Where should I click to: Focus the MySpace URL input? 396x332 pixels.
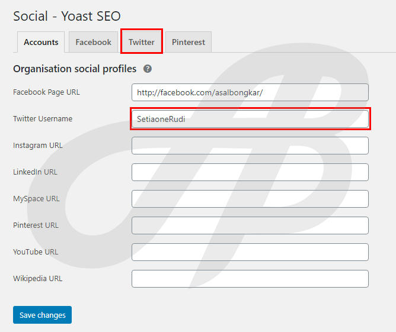(x=250, y=199)
